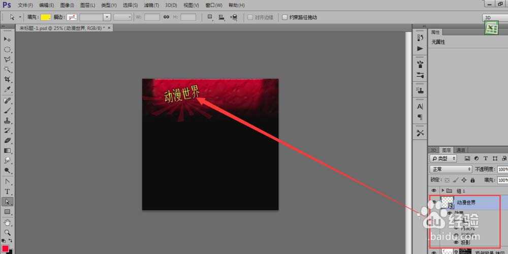Open the 正常 blend mode dropdown

451,169
